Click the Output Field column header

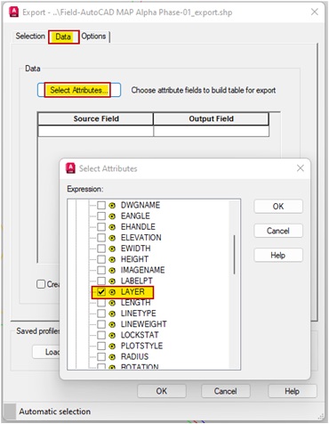(211, 118)
